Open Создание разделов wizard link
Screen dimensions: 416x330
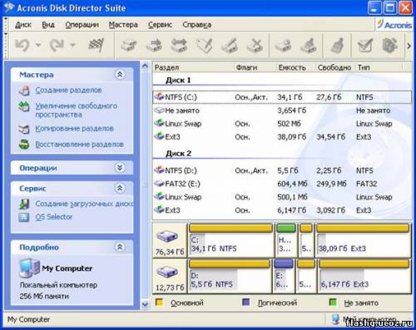tap(68, 90)
